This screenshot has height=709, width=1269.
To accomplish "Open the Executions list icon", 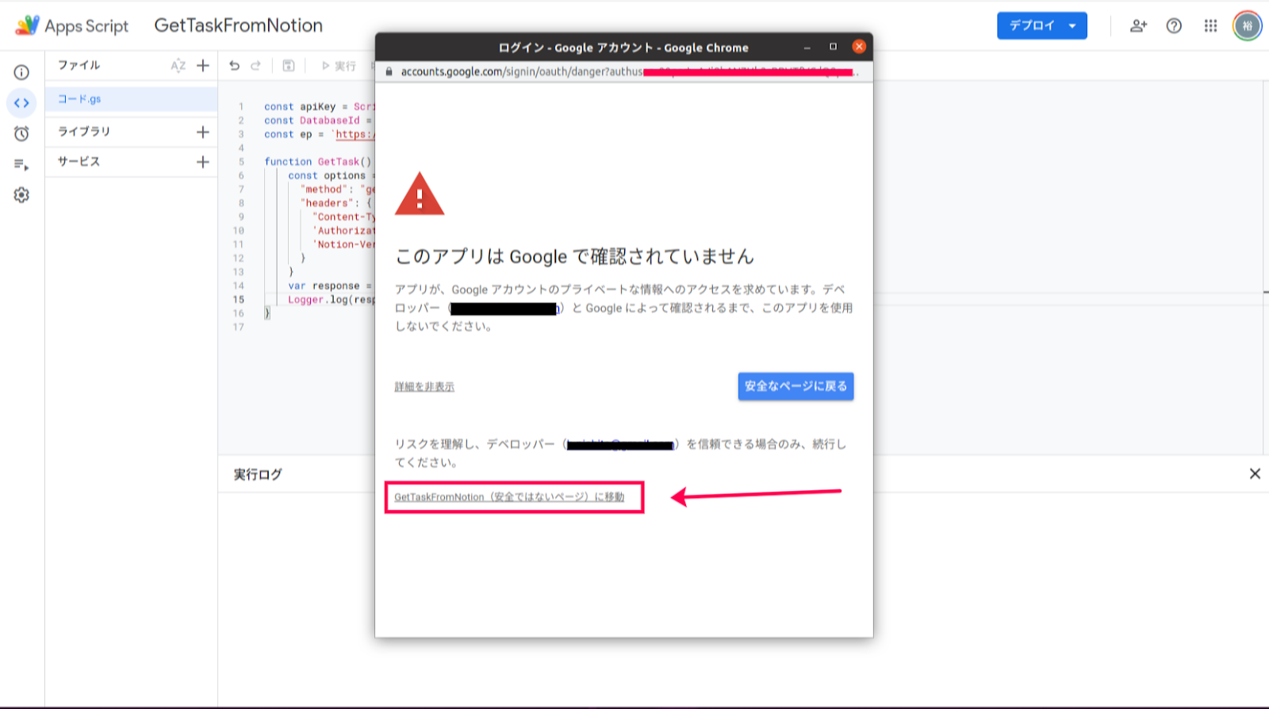I will (21, 164).
